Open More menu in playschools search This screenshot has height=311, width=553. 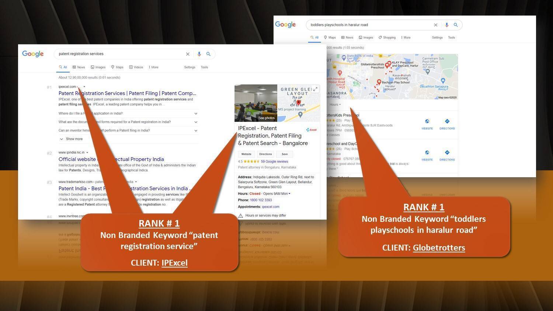[x=406, y=37]
